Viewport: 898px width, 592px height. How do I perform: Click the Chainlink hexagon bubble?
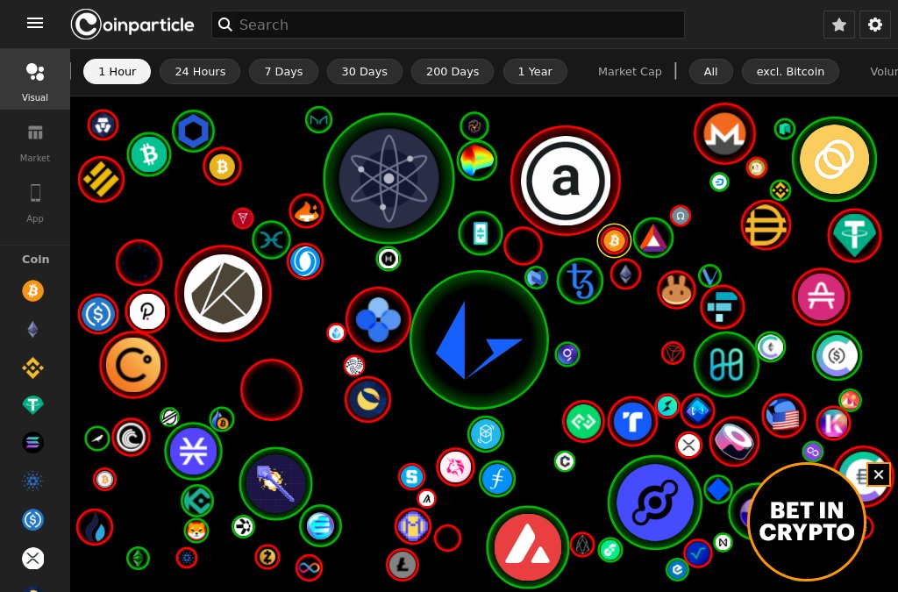194,132
